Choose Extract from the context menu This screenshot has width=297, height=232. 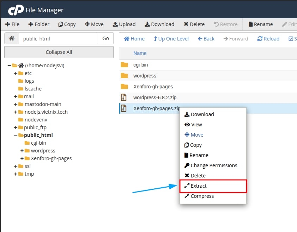coord(213,186)
